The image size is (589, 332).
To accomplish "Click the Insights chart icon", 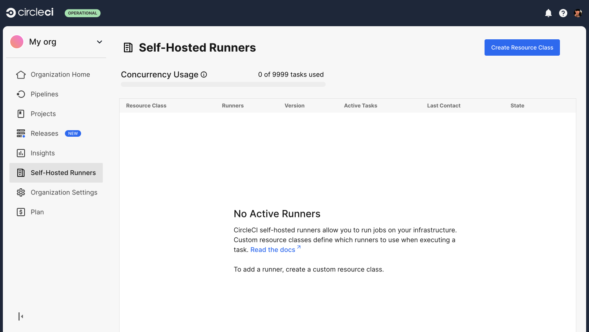I will (x=21, y=153).
